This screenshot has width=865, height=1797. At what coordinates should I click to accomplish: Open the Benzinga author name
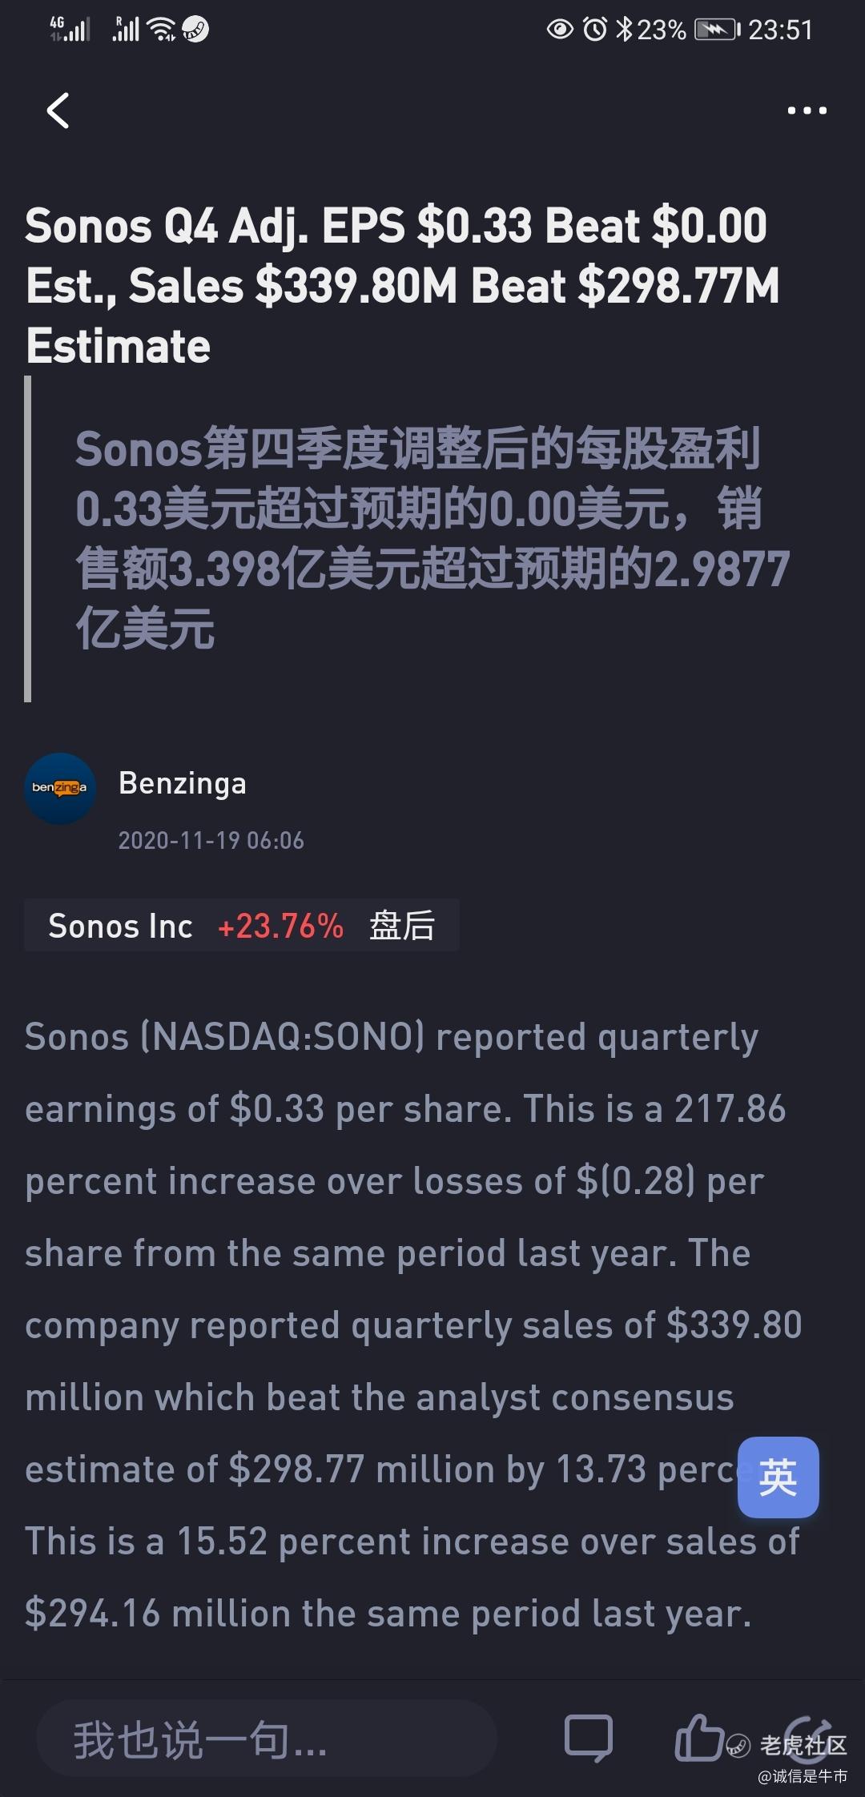click(183, 783)
